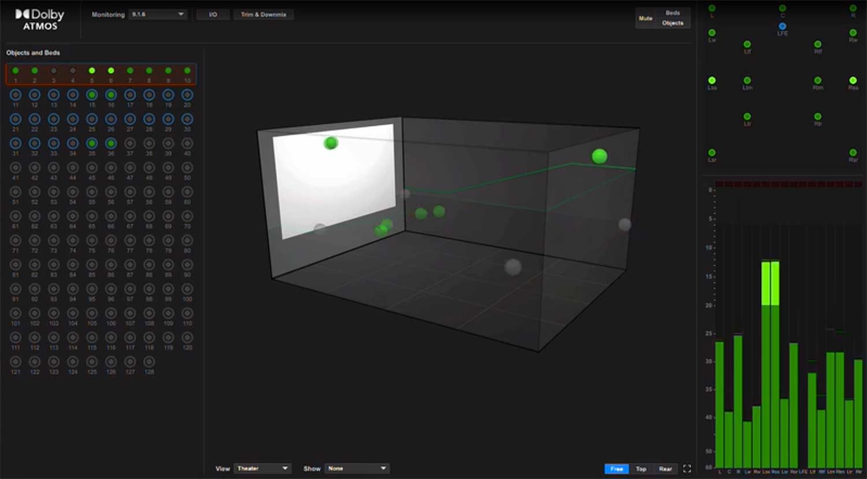Screen dimensions: 867x479
Task: Click the Dolby Atmos logo
Action: (39, 17)
